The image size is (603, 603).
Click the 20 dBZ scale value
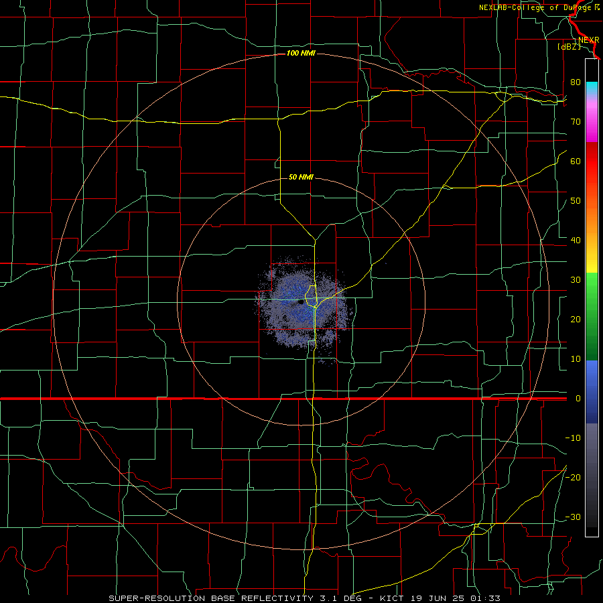coord(576,319)
